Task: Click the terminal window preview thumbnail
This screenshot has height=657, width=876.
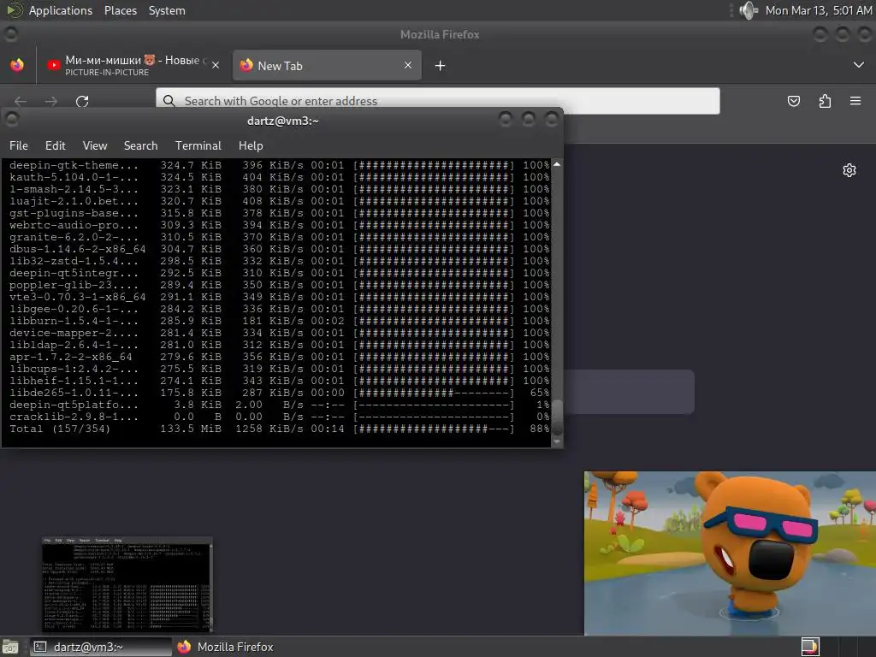Action: point(127,584)
